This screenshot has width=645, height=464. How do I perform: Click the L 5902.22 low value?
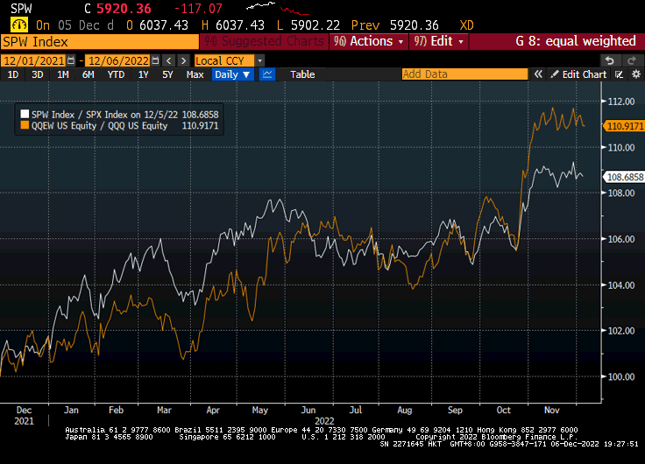click(308, 25)
